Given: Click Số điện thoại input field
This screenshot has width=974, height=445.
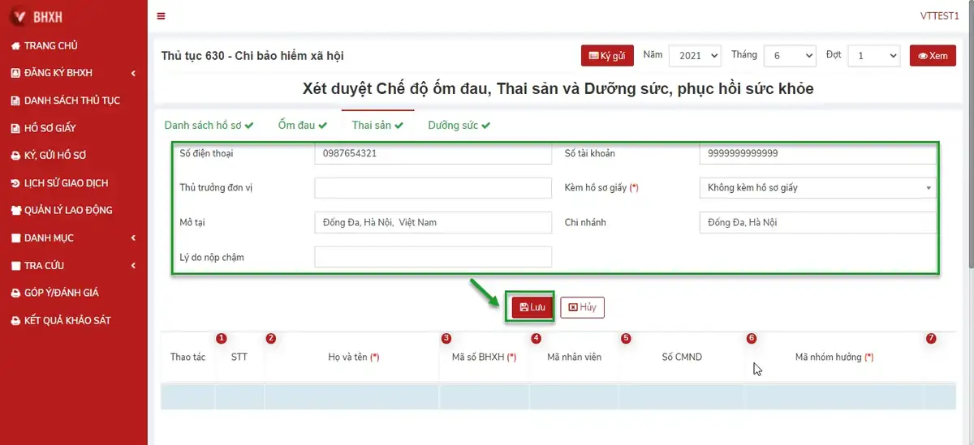Looking at the screenshot, I should 433,154.
